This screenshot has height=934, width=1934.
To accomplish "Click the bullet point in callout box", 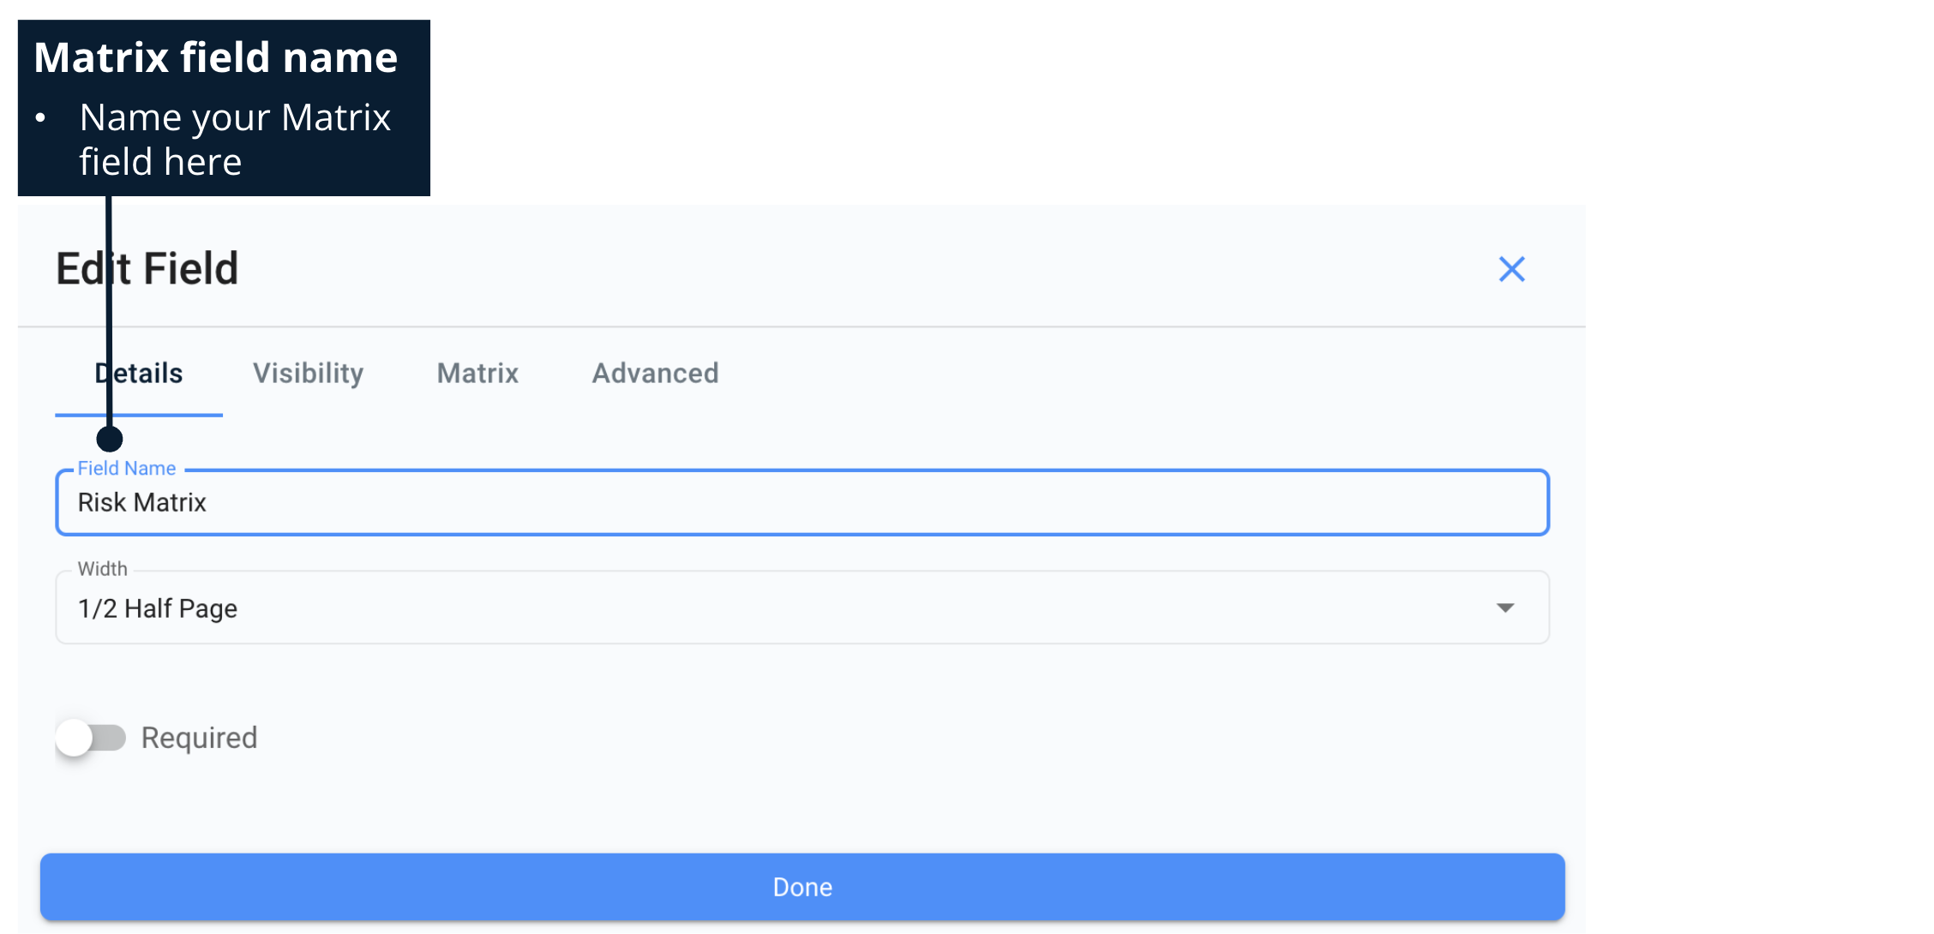I will tap(40, 118).
